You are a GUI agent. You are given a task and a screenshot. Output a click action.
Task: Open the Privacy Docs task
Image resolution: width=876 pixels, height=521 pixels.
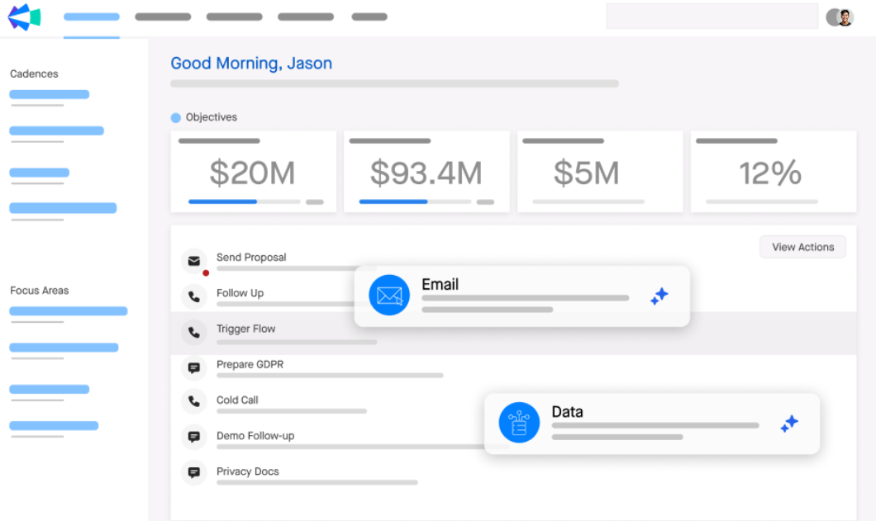coord(247,471)
